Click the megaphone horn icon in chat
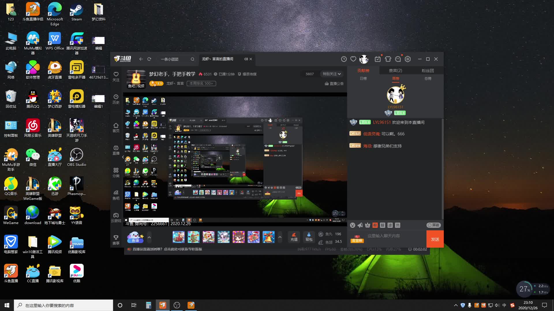Viewport: 554px width, 311px height. click(360, 225)
